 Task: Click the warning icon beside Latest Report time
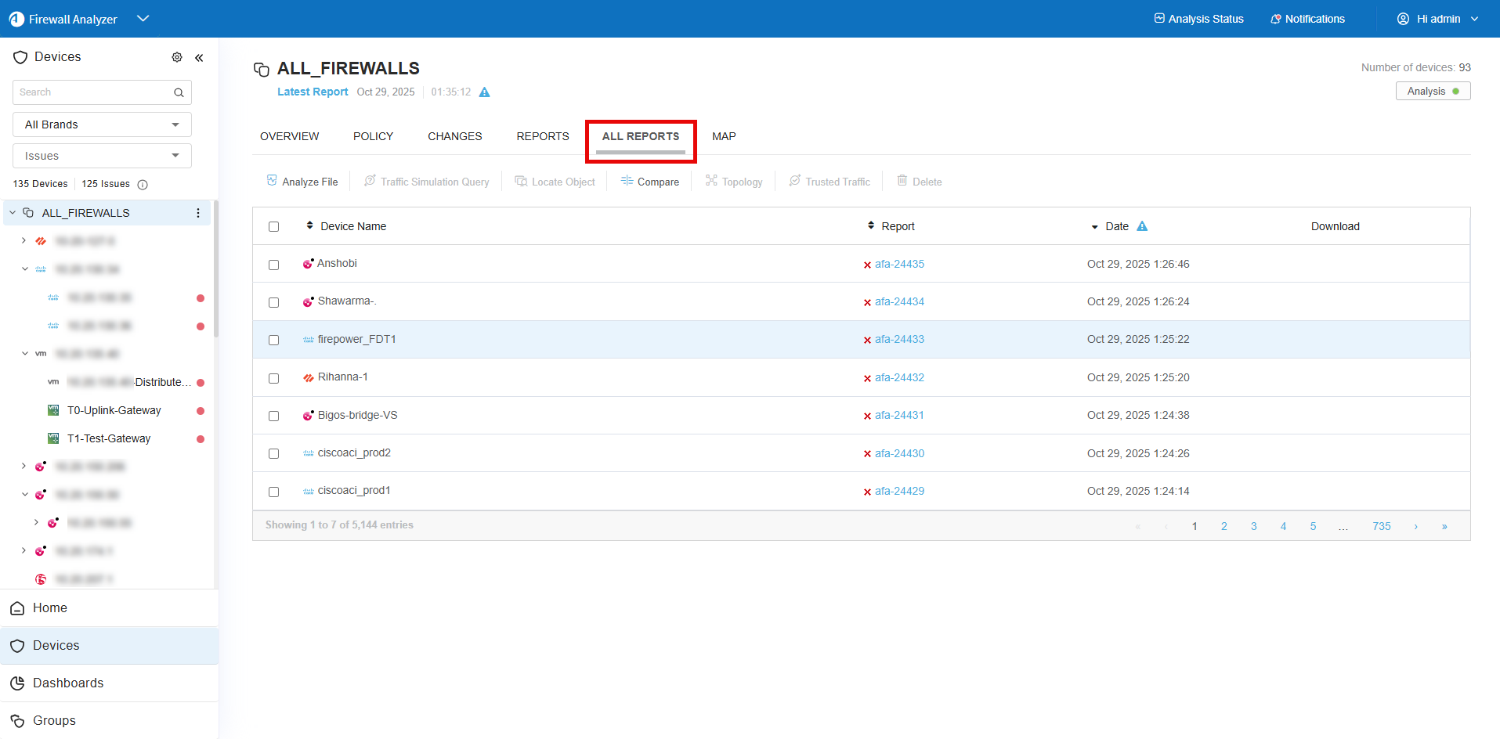tap(484, 92)
